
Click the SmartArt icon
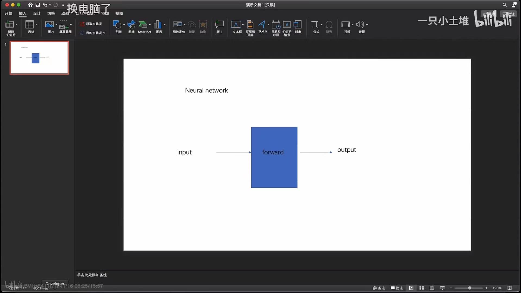tap(143, 24)
